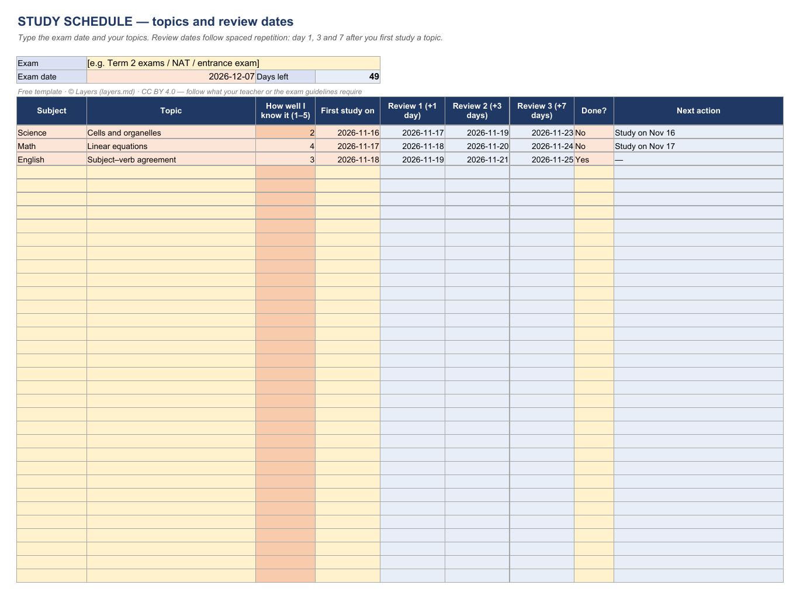This screenshot has width=800, height=599.
Task: Select English Review 2 date 2026-11-21
Action: pos(477,160)
